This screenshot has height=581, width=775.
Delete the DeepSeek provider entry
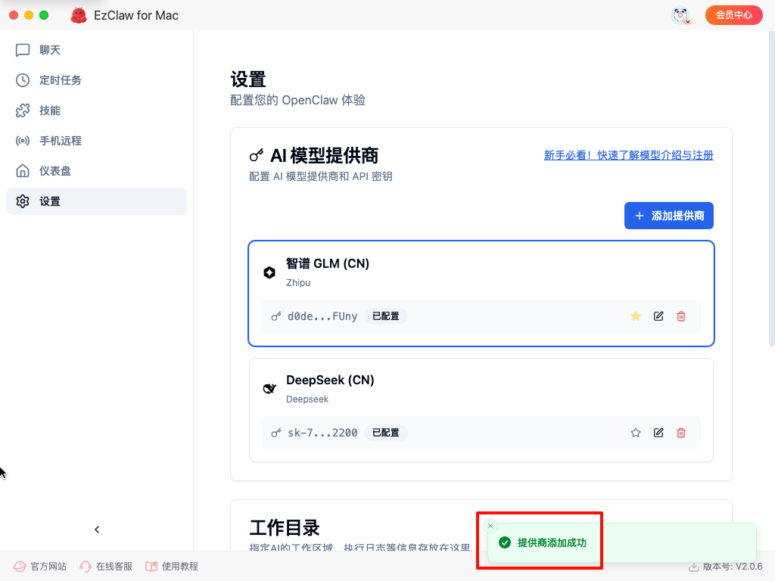point(681,433)
